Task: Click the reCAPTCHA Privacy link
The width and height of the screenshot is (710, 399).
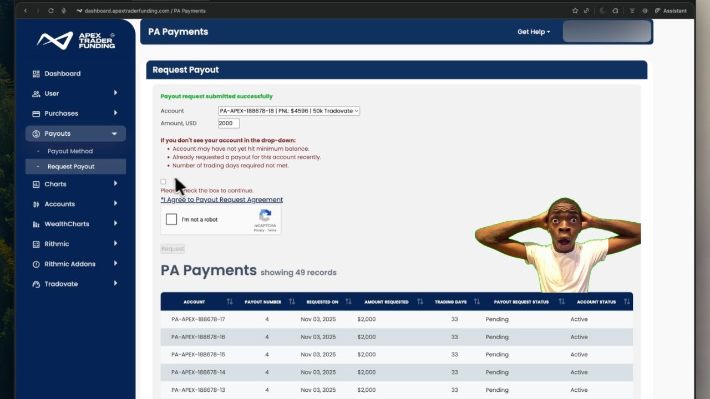Action: [x=258, y=230]
